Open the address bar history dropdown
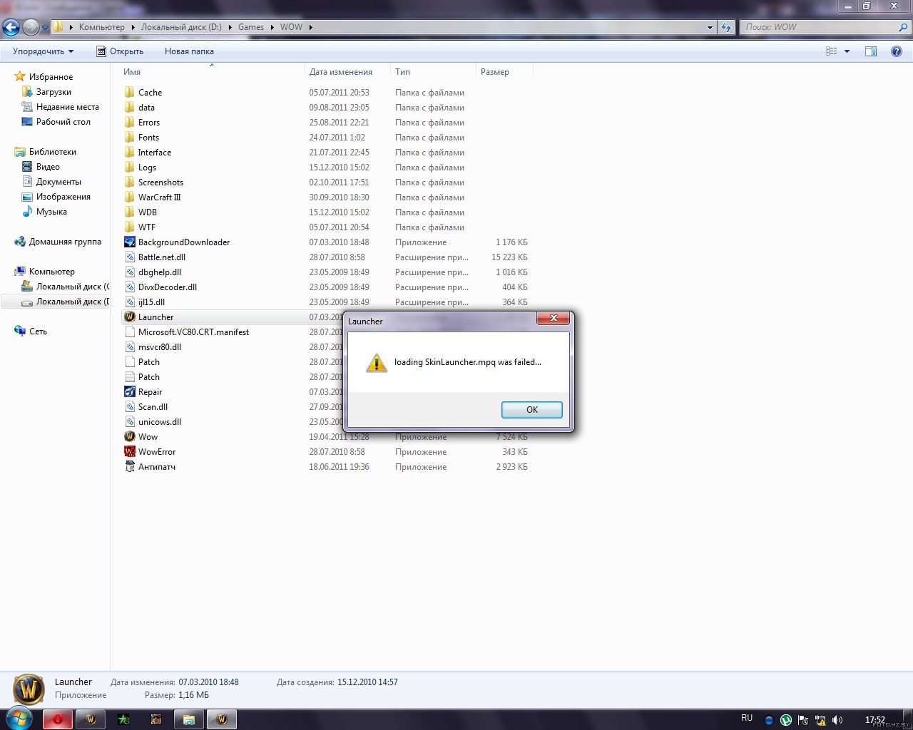The height and width of the screenshot is (730, 913). (x=710, y=27)
